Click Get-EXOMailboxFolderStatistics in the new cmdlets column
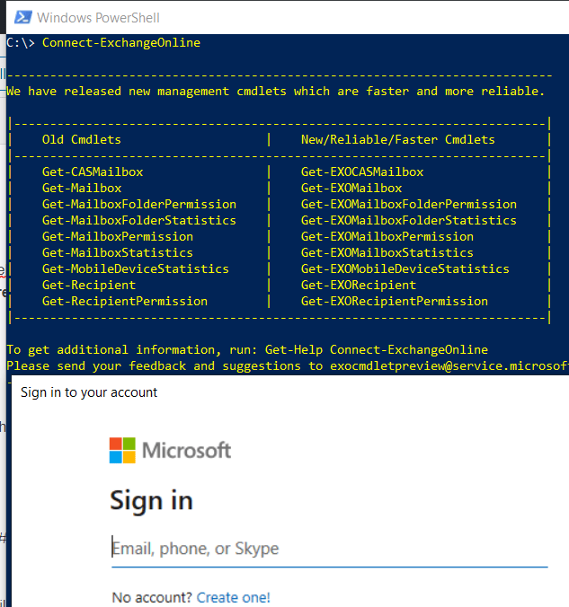569x607 pixels. tap(408, 220)
